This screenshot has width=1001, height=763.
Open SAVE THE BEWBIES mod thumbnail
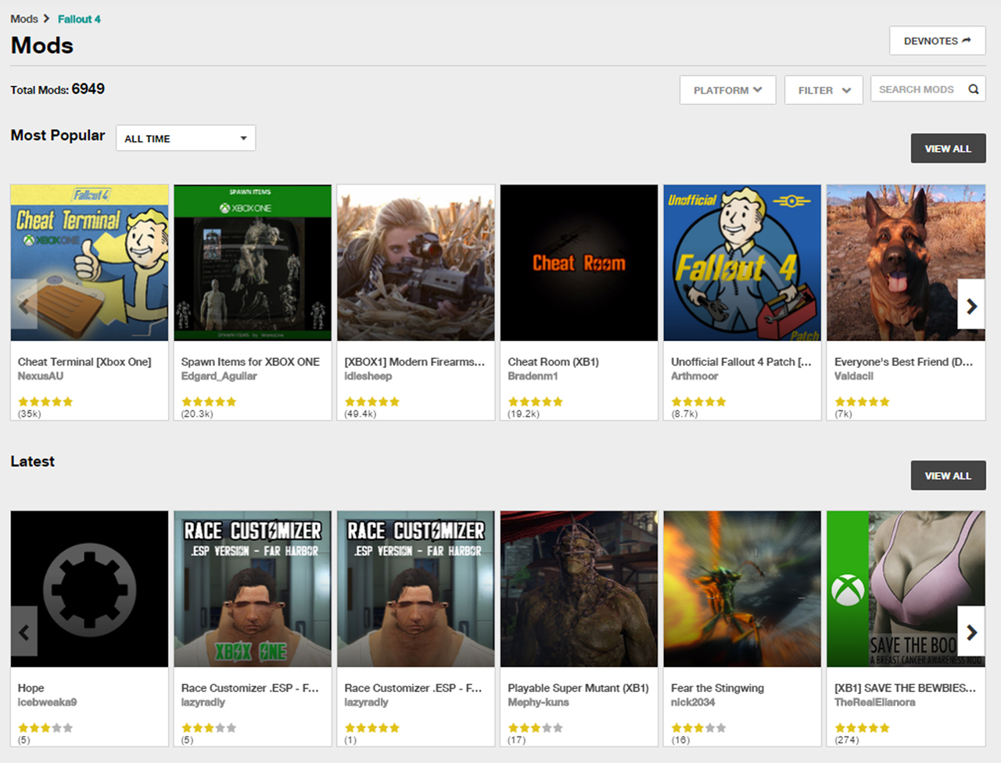pyautogui.click(x=906, y=589)
